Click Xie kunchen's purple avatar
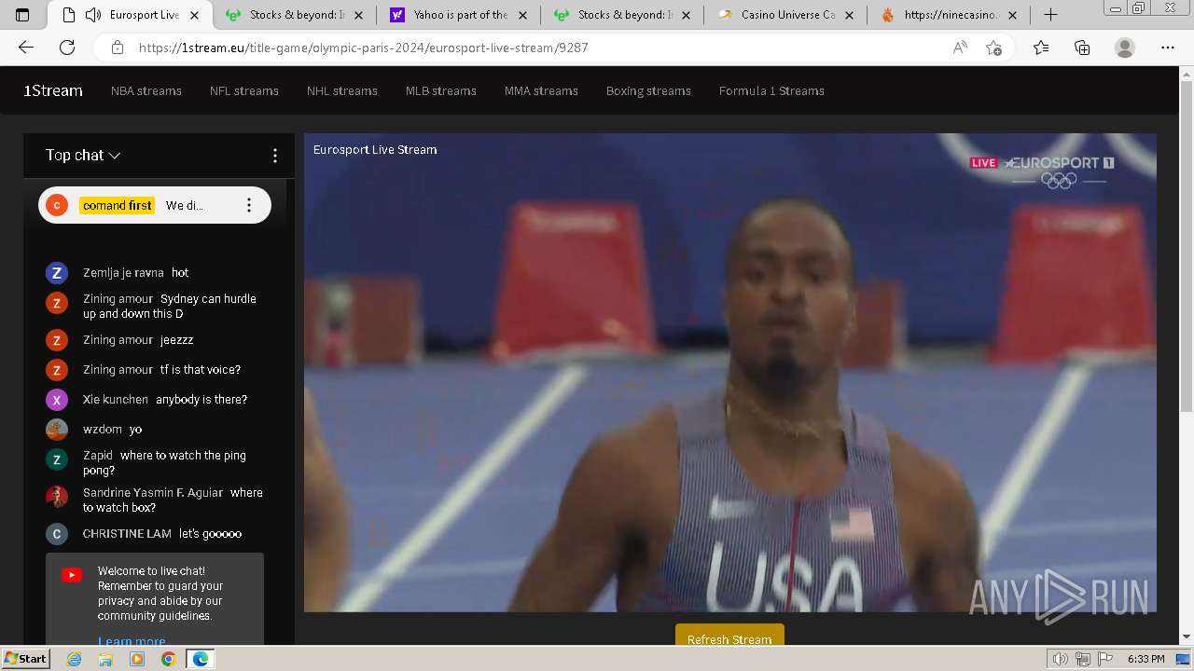Image resolution: width=1194 pixels, height=671 pixels. pyautogui.click(x=57, y=400)
